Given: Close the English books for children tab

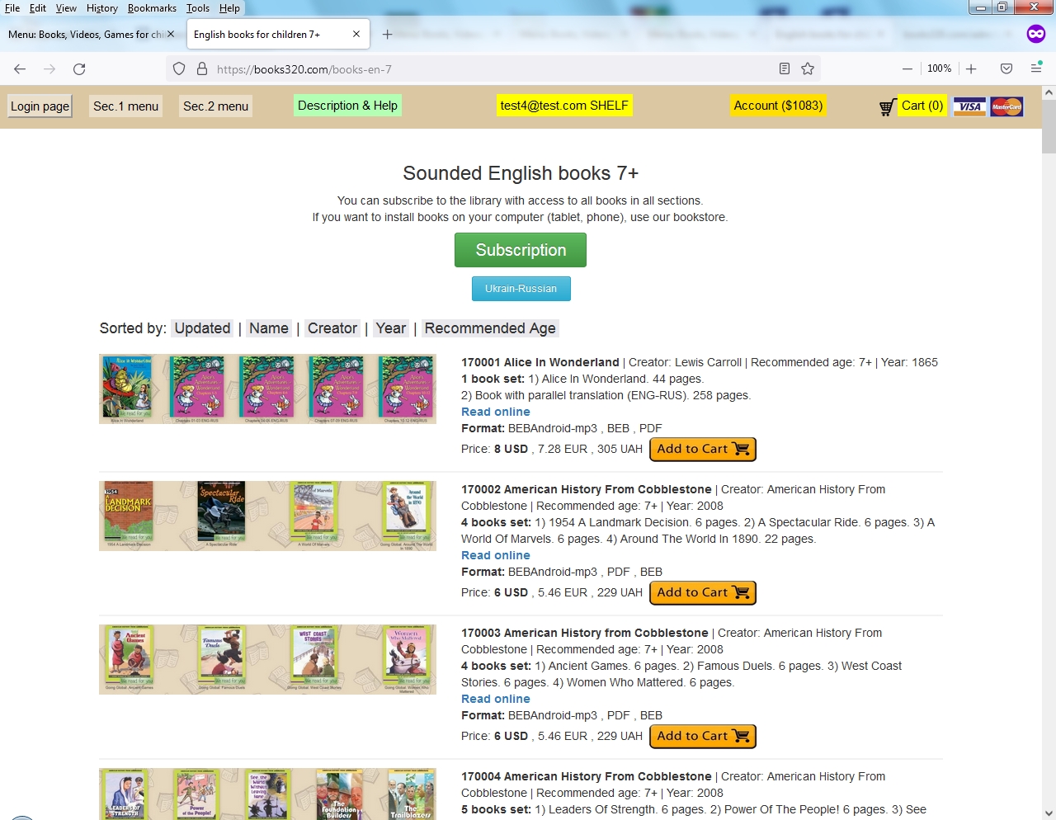Looking at the screenshot, I should click(x=356, y=35).
